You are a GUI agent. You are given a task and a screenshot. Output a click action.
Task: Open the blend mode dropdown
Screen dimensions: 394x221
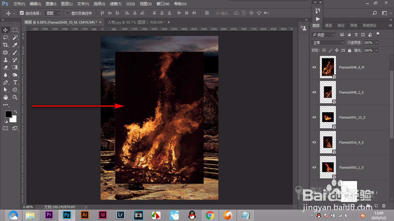[x=328, y=43]
